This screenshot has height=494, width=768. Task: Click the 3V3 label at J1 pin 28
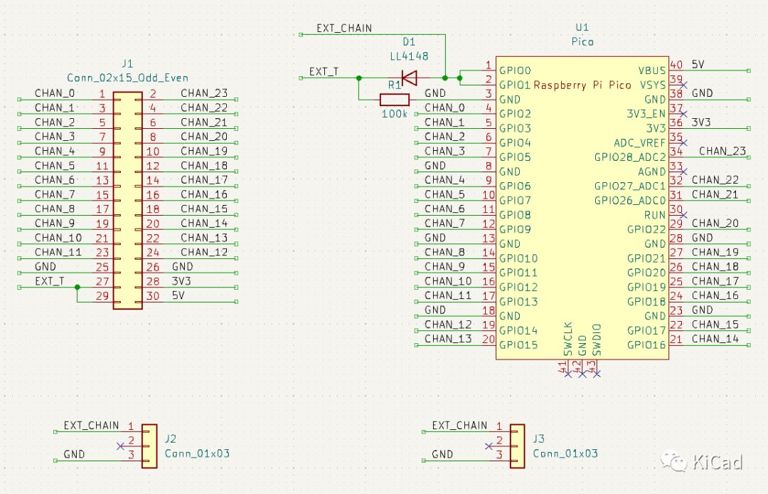pos(181,281)
